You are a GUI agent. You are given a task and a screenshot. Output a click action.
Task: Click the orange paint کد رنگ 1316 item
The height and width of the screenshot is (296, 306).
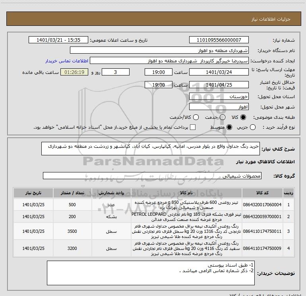[x=186, y=231]
